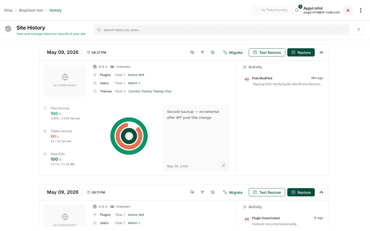This screenshot has height=231, width=370.
Task: Click Restore on the 08:11 PM backup
Action: click(x=301, y=192)
